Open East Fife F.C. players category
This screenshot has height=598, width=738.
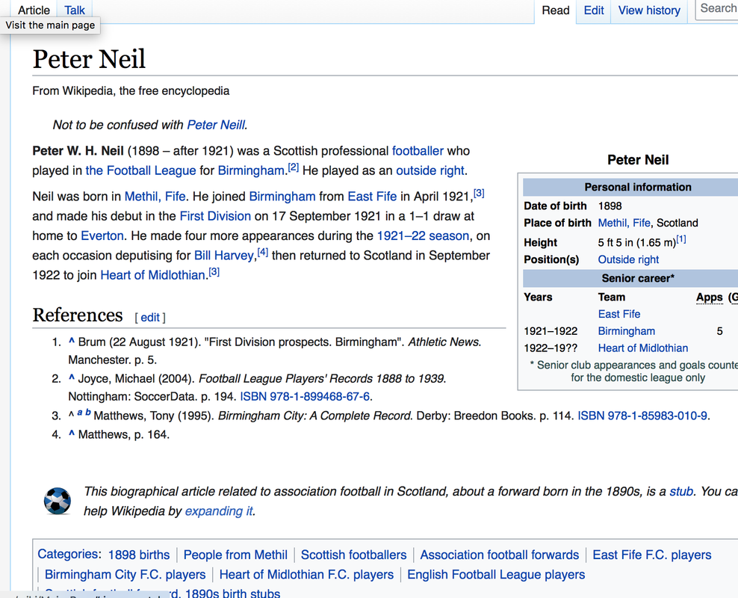[x=652, y=555]
